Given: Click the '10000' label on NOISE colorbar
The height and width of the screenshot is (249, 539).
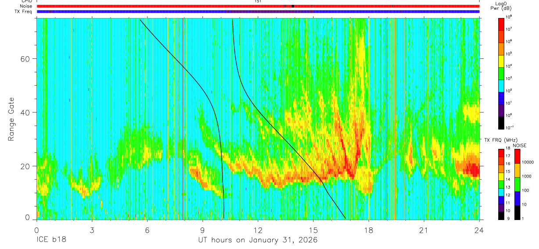Looking at the screenshot, I should coord(528,162).
